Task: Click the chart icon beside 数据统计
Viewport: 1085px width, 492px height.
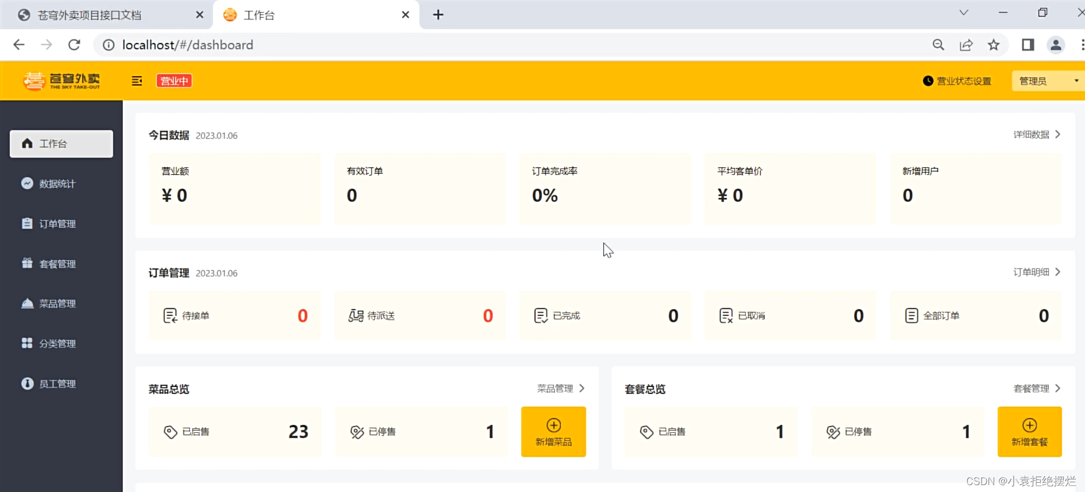Action: point(27,183)
